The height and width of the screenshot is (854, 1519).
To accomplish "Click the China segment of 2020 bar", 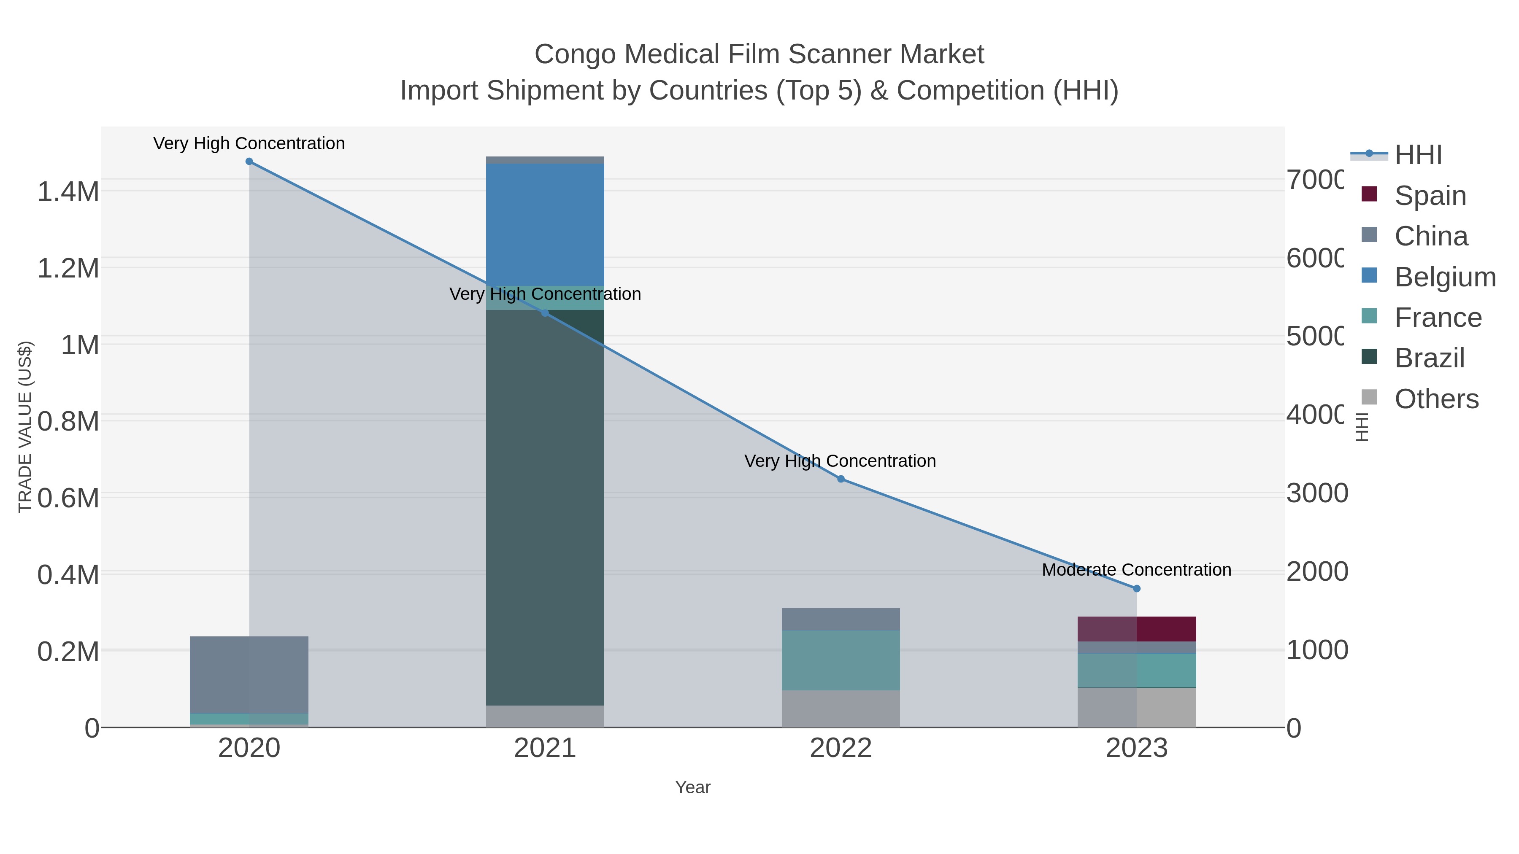I will pos(249,675).
